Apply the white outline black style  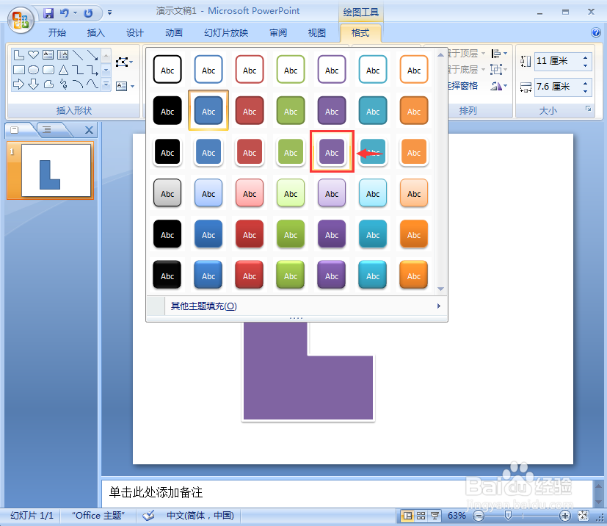[x=167, y=70]
